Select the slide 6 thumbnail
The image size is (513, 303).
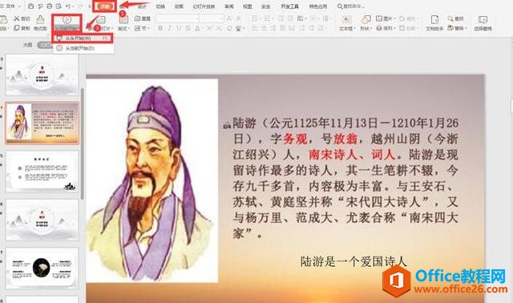click(x=42, y=220)
